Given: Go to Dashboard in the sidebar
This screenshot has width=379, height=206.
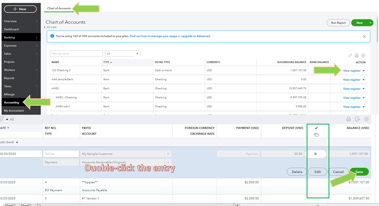Looking at the screenshot, I should click(x=21, y=29).
